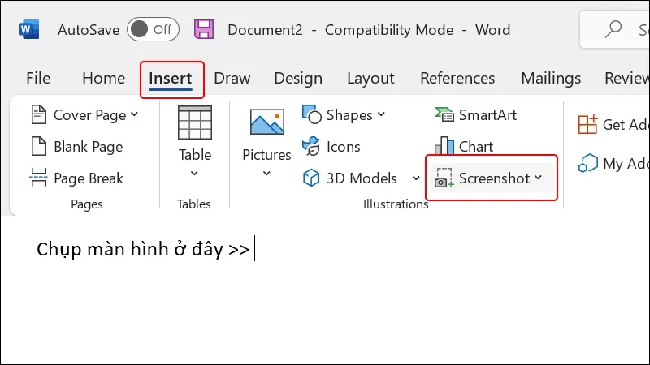Click the Word application logo icon

[x=29, y=29]
